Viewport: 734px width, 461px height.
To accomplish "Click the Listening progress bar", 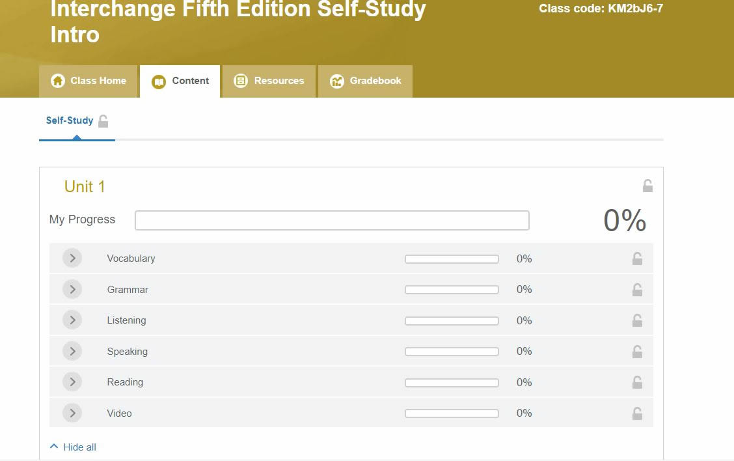I will click(452, 321).
